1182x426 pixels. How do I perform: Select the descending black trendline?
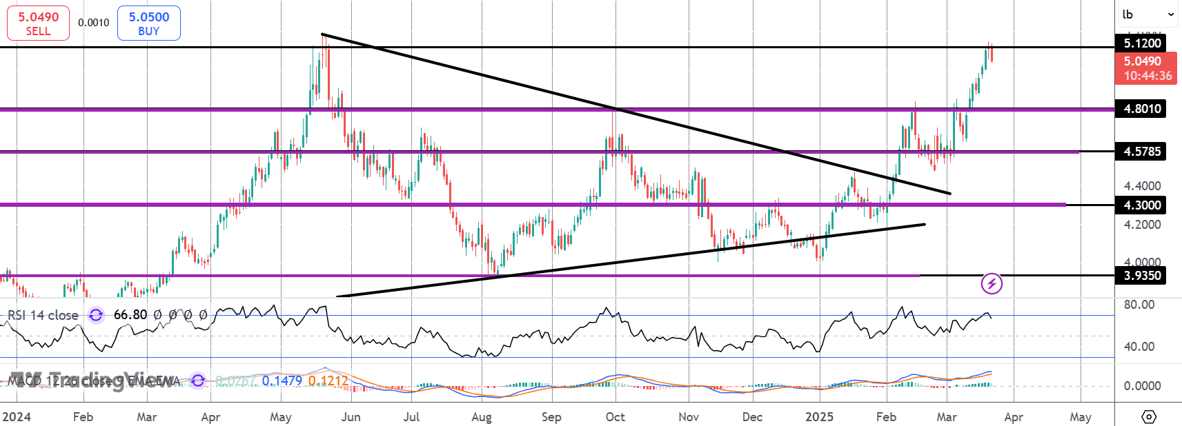tap(635, 114)
